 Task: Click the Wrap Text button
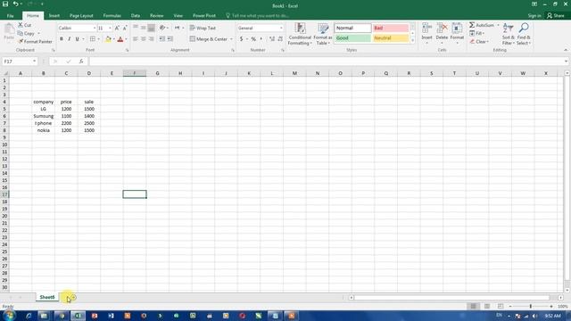203,28
